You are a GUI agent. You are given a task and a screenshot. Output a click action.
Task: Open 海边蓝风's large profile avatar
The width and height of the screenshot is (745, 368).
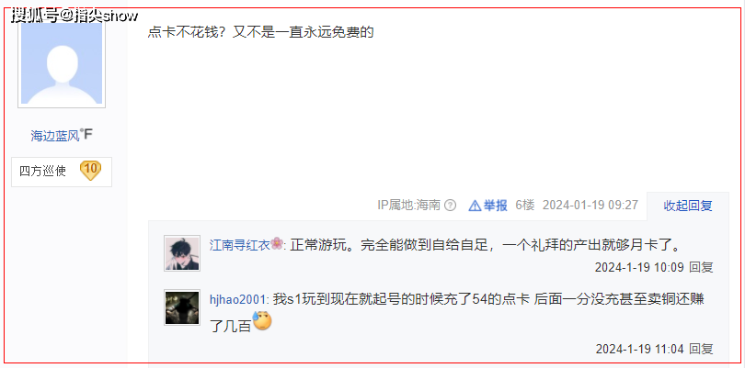[x=62, y=60]
